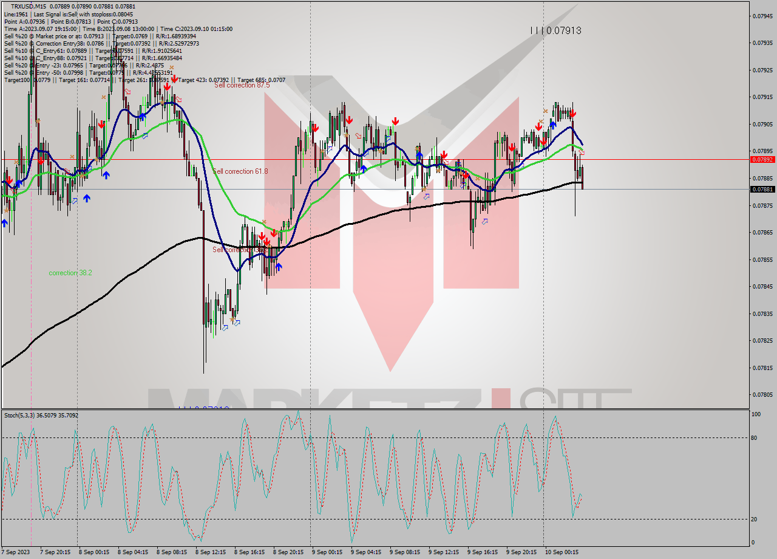Click the 0.07835 price axis label
The image size is (777, 559).
[763, 314]
